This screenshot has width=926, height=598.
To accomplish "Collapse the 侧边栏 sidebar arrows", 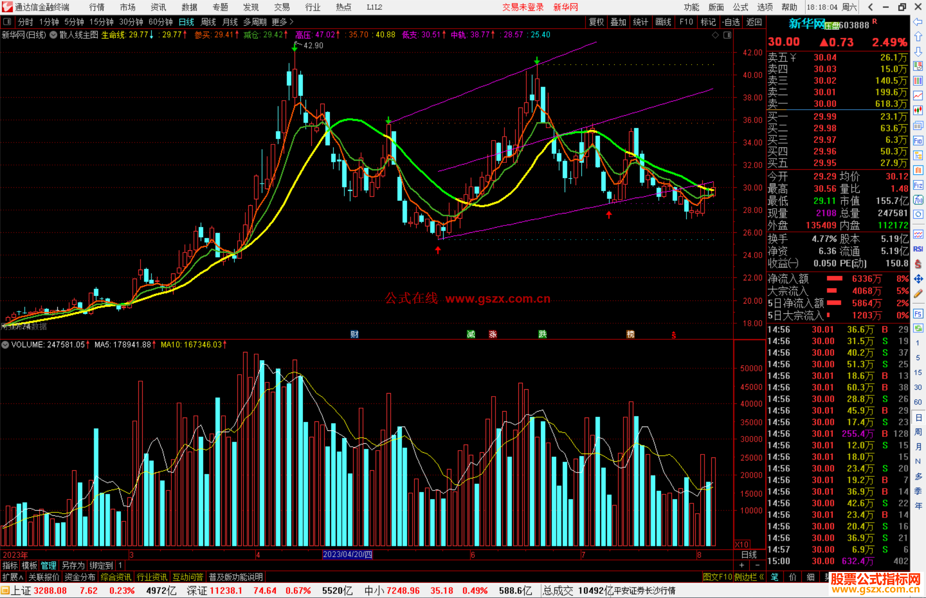I will [x=761, y=577].
